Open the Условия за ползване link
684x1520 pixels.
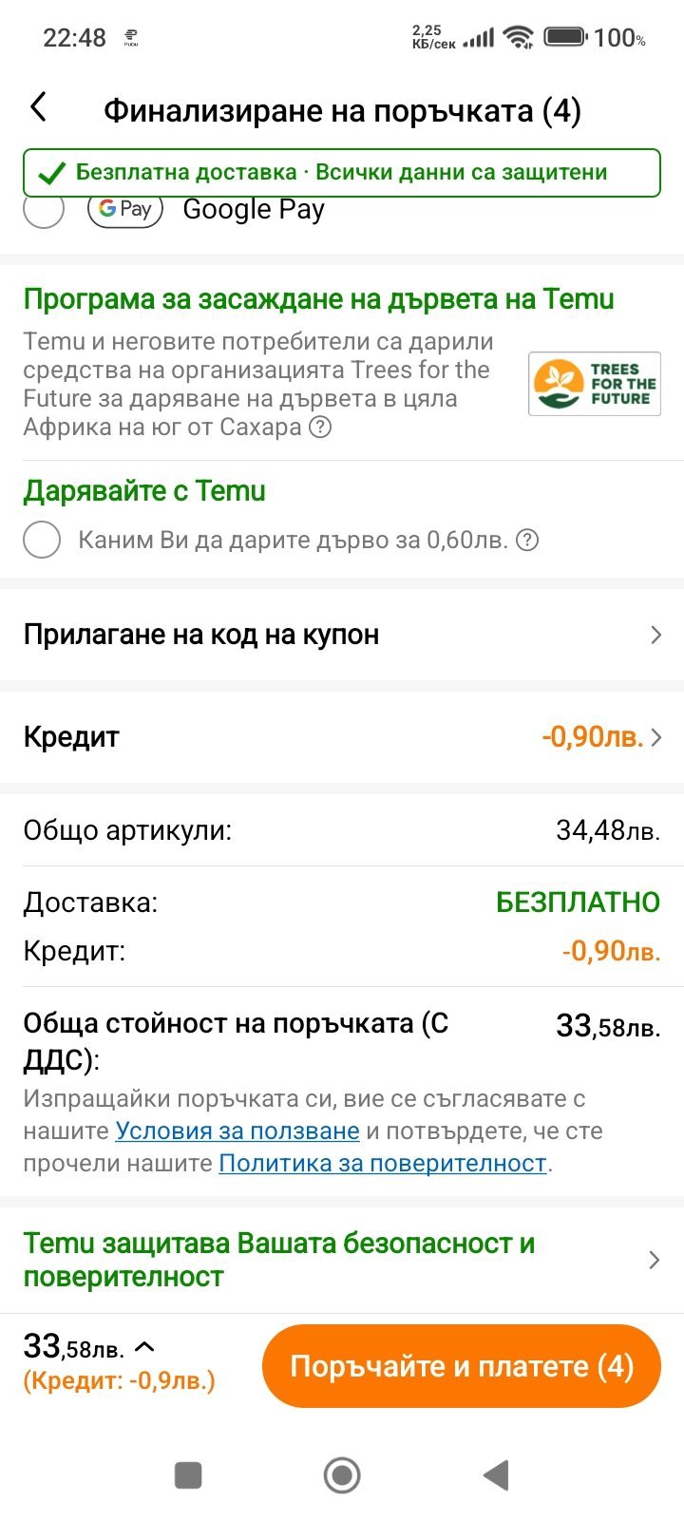pos(237,1130)
